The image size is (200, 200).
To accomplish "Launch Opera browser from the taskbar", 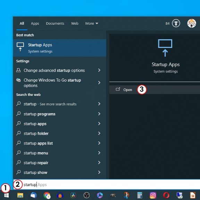I will click(x=166, y=195).
